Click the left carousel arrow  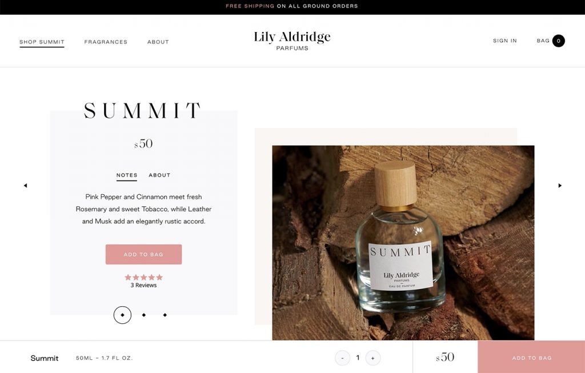(25, 186)
